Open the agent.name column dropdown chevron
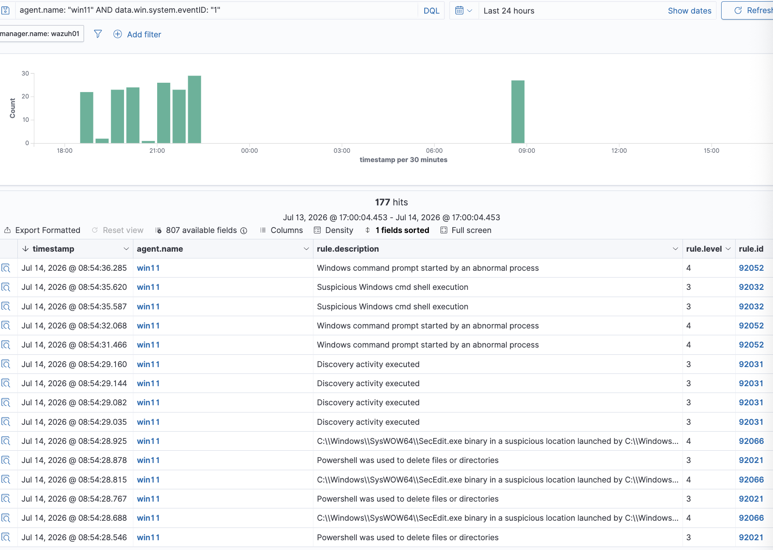The height and width of the screenshot is (550, 773). click(x=306, y=249)
